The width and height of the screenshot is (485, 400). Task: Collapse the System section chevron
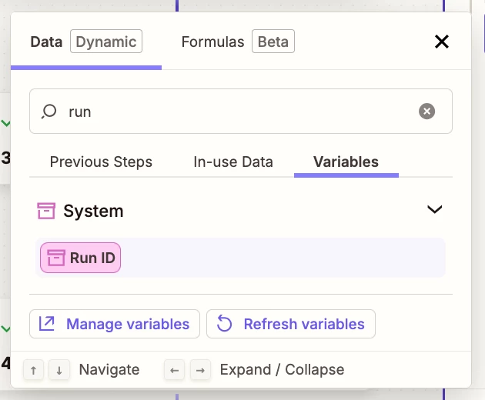coord(435,209)
